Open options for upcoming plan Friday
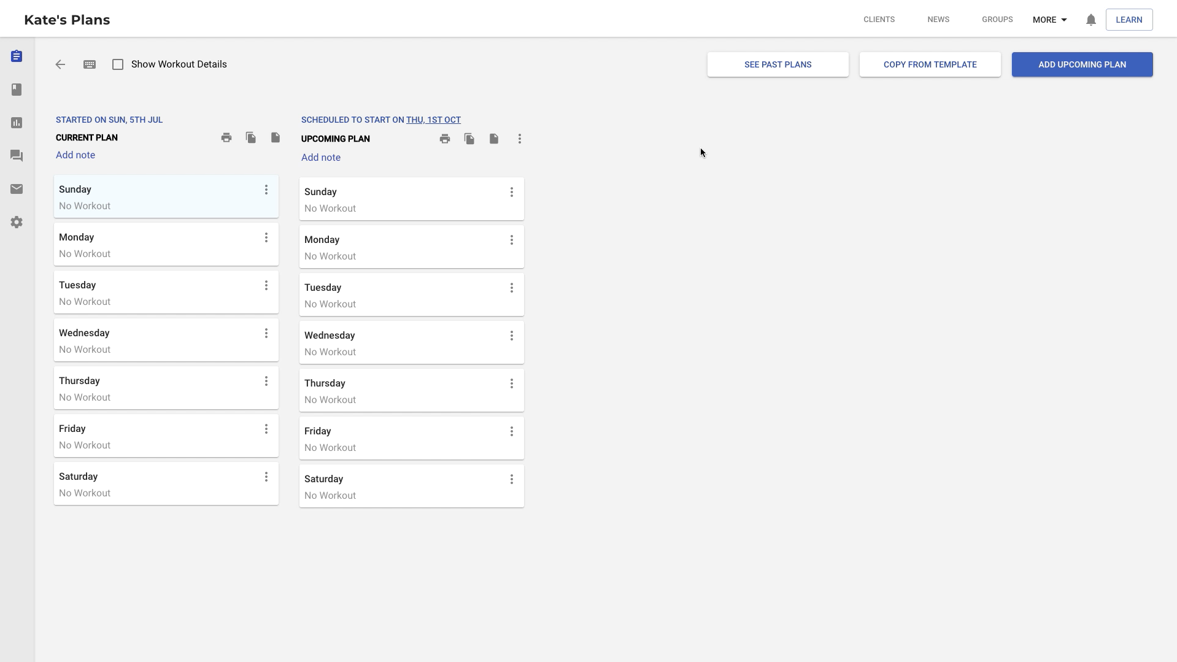This screenshot has width=1177, height=662. pyautogui.click(x=512, y=431)
